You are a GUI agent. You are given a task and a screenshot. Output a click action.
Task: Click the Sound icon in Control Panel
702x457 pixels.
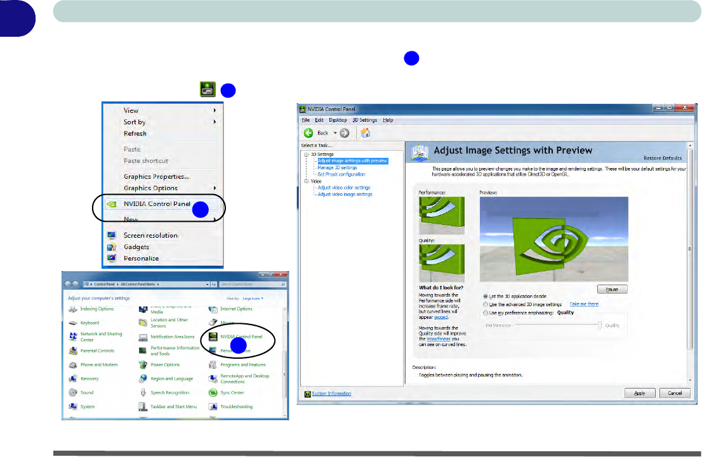(73, 392)
